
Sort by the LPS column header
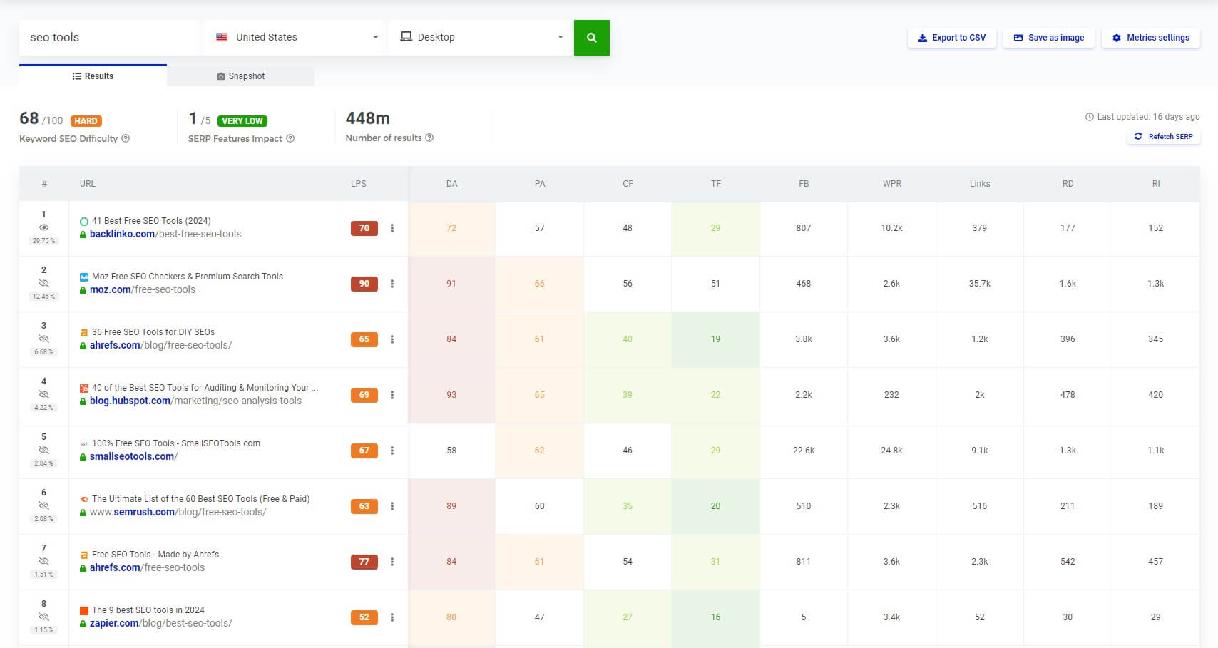coord(358,184)
